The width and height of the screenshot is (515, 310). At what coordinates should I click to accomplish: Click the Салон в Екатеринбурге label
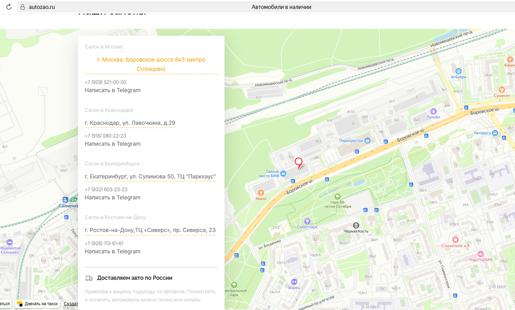[x=113, y=164]
